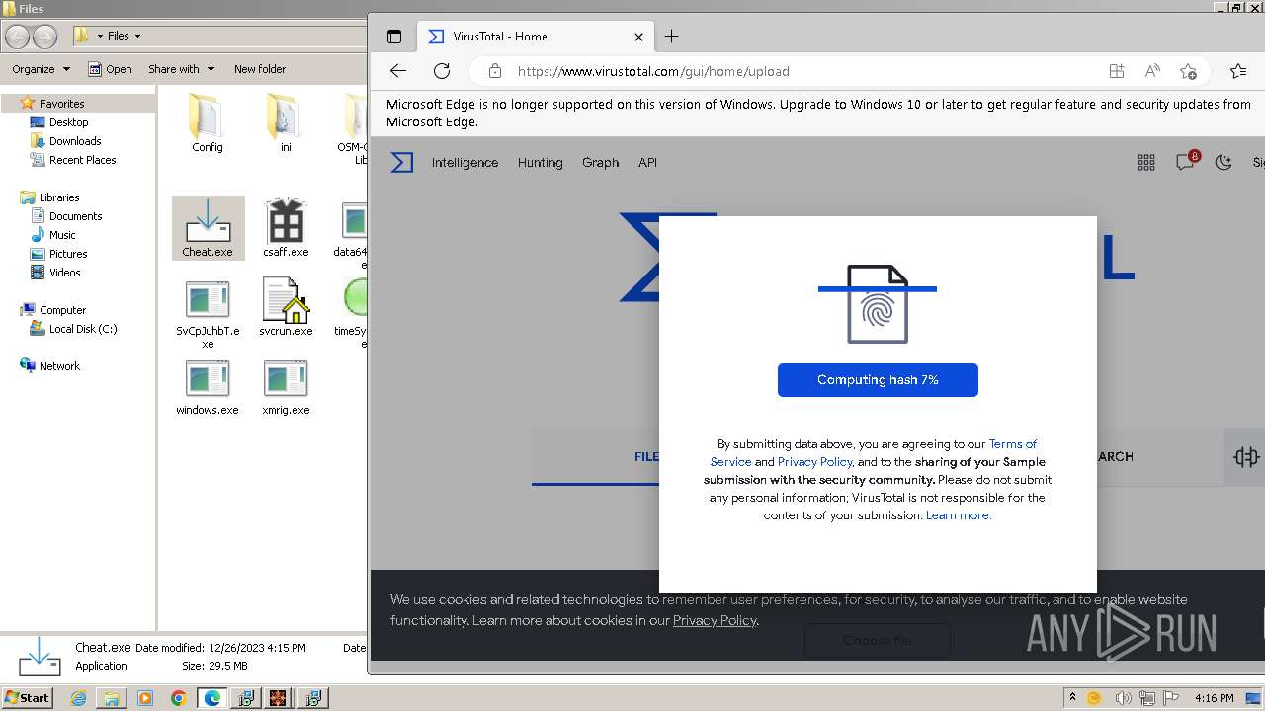Click the fingerprint file icon in dialog
1265x711 pixels.
tap(878, 304)
